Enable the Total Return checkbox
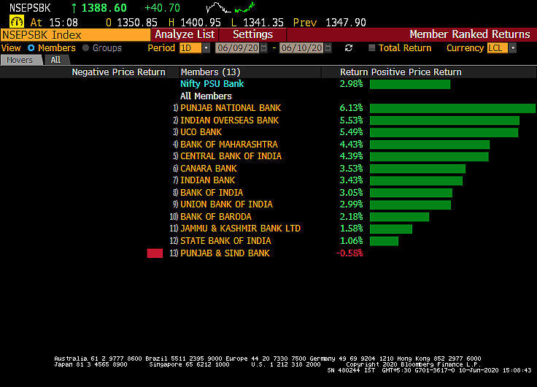Screen dimensions: 537x387 371,47
